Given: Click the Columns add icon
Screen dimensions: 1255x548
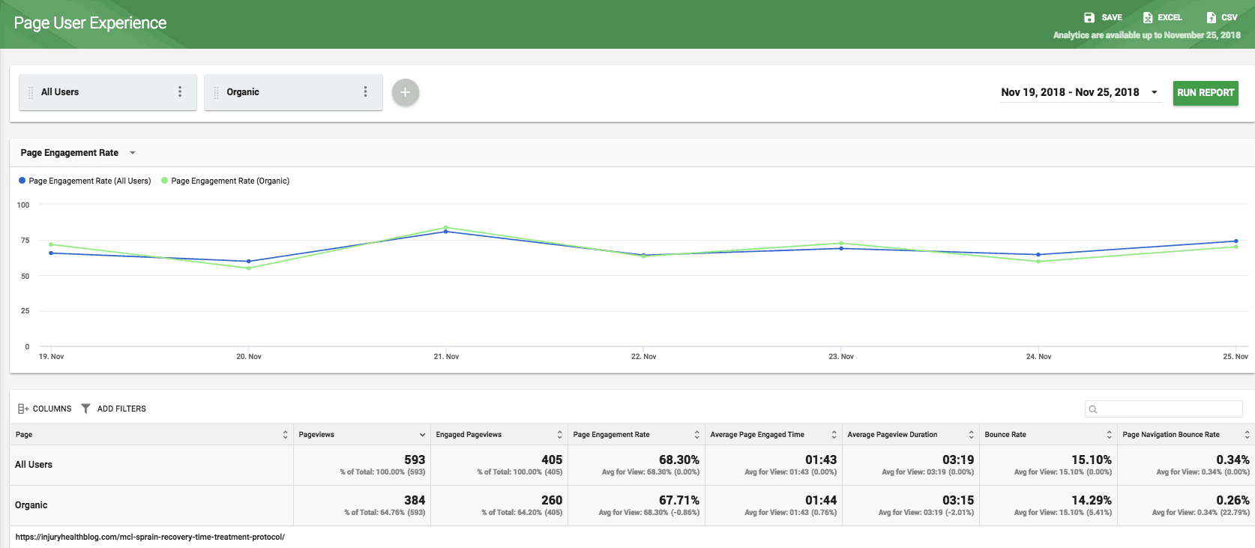Looking at the screenshot, I should (x=23, y=409).
